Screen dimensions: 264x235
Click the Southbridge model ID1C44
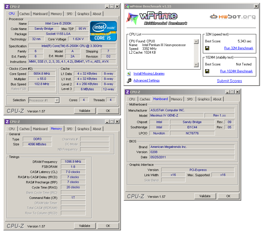click(192, 127)
